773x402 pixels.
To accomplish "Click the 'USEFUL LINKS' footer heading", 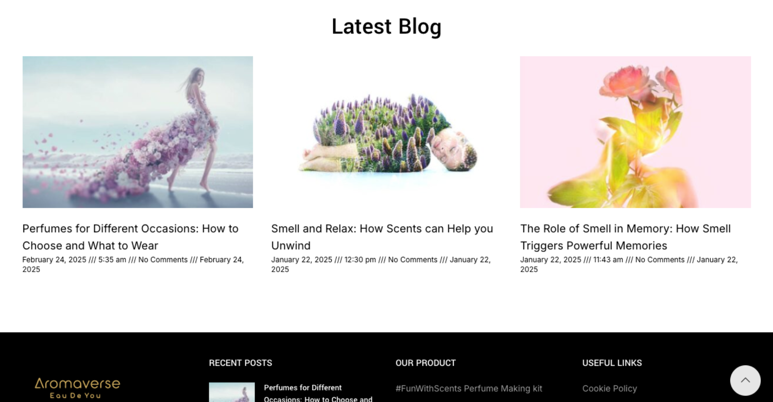I will pyautogui.click(x=612, y=363).
